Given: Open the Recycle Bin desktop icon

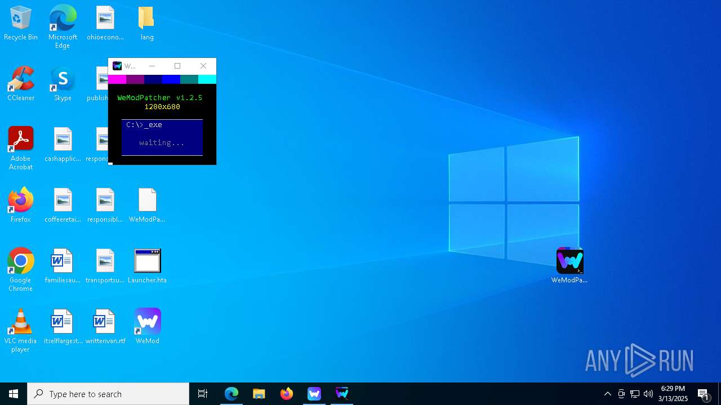Looking at the screenshot, I should pos(21,24).
